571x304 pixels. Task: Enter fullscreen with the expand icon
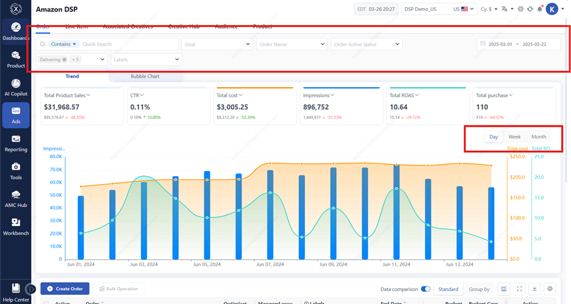click(520, 289)
